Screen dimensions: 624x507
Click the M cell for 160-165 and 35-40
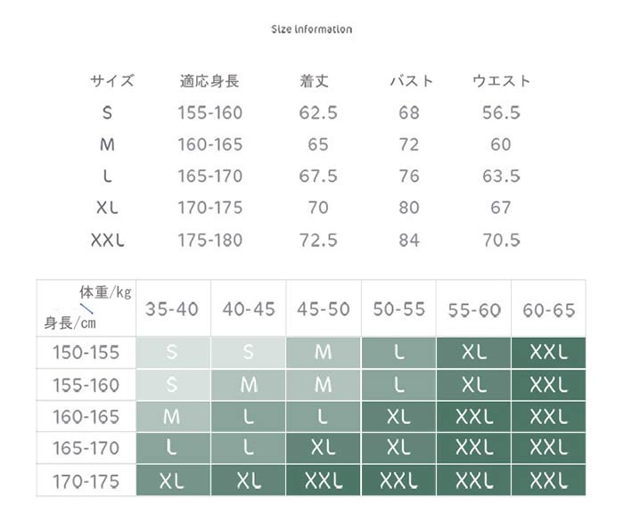(172, 416)
